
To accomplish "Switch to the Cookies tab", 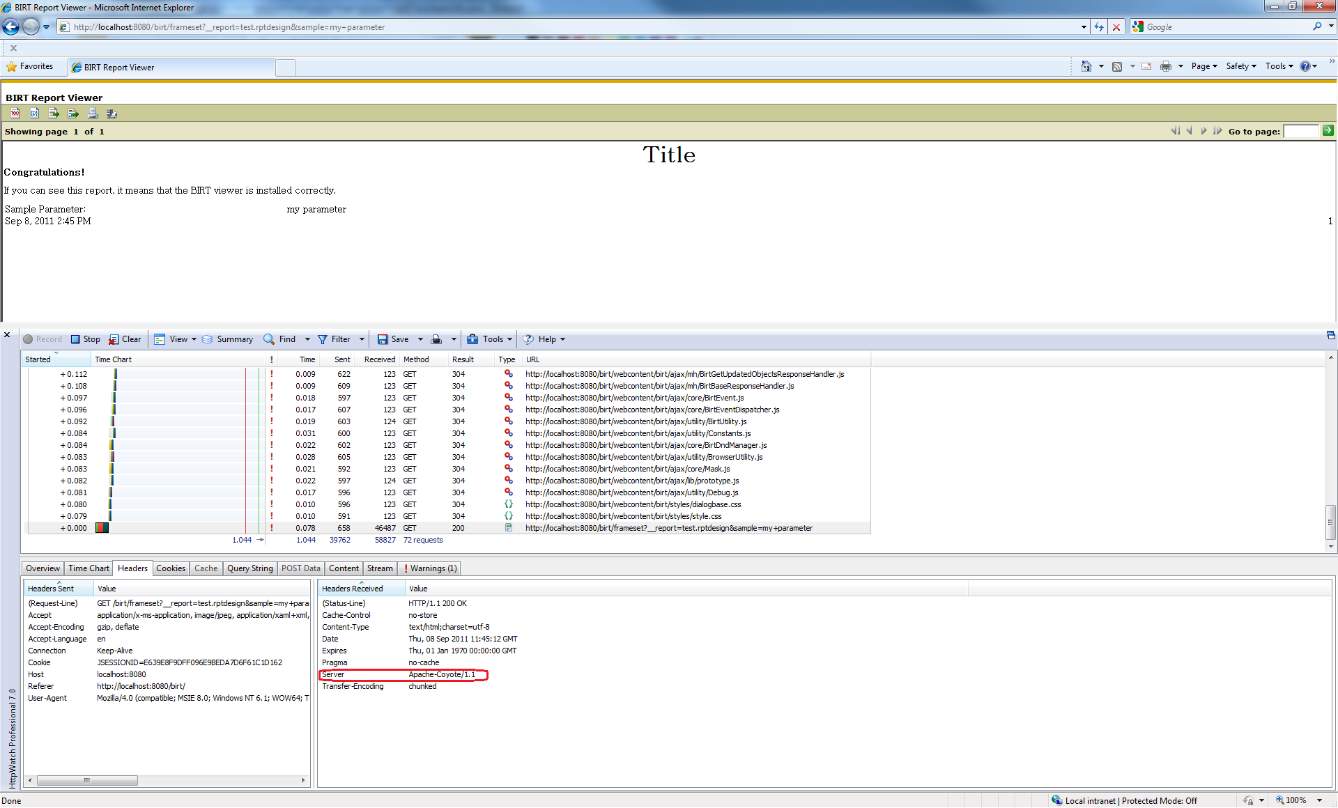I will tap(171, 568).
